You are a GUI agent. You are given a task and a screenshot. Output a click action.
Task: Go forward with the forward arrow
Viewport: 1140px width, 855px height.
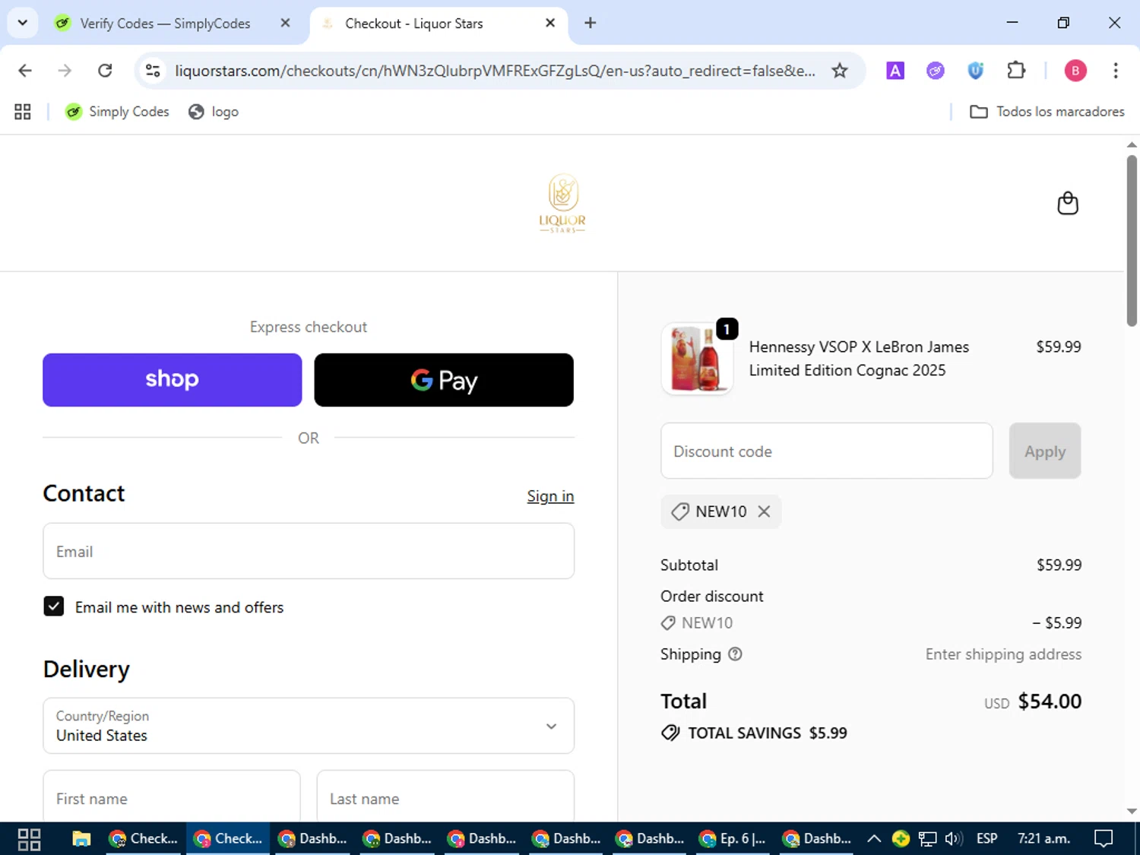[65, 71]
